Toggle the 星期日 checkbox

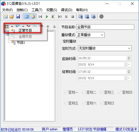[x=102, y=103]
